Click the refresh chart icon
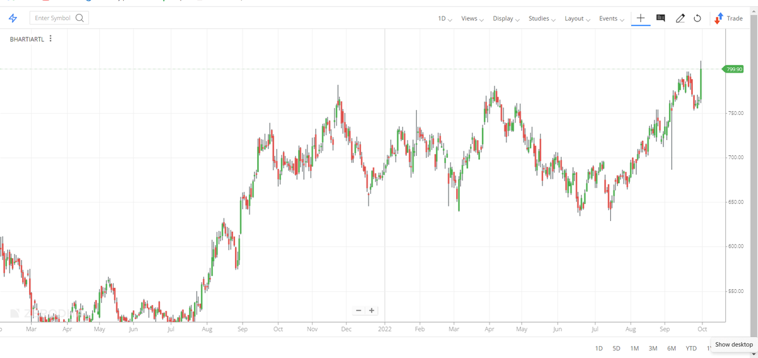Image resolution: width=758 pixels, height=358 pixels. pos(697,18)
